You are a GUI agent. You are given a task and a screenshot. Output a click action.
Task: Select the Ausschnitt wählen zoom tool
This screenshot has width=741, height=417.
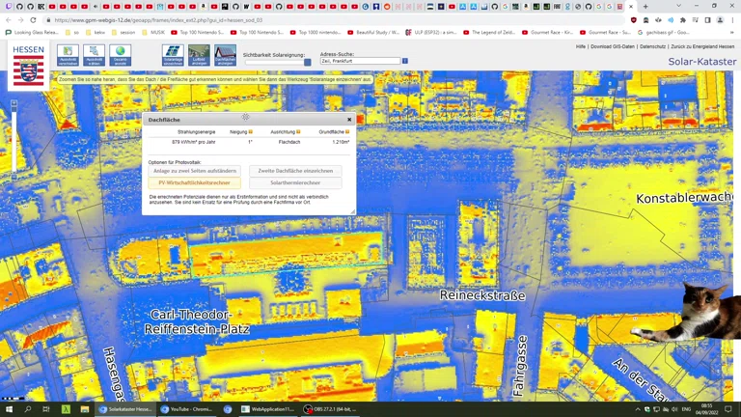tap(94, 55)
